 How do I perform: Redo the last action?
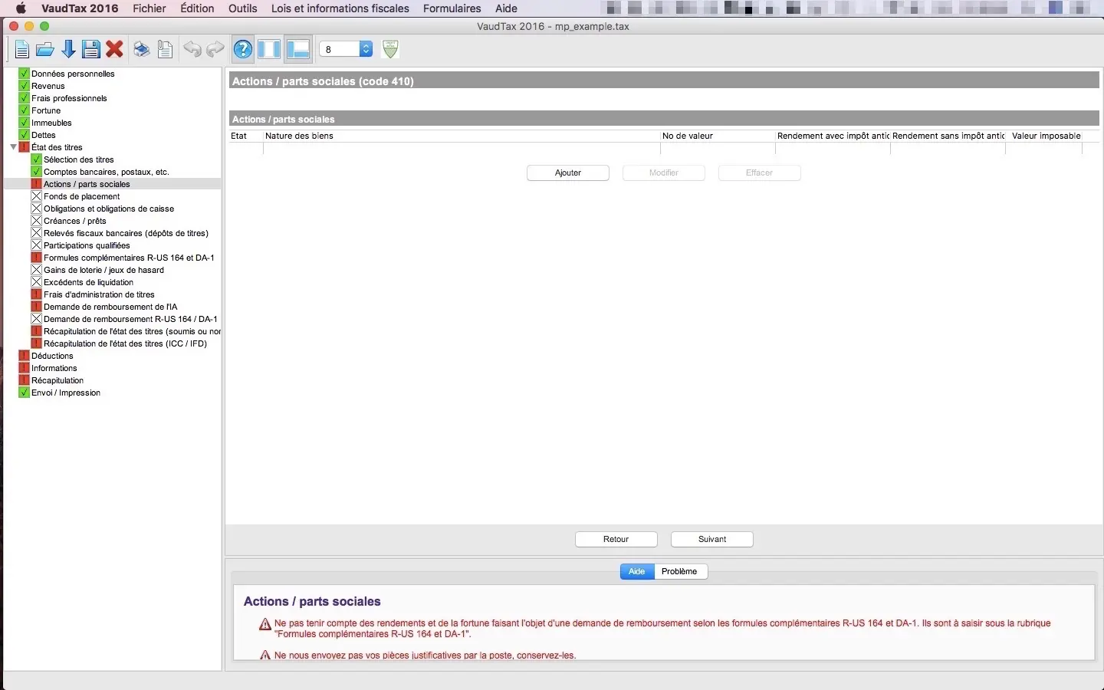[215, 50]
